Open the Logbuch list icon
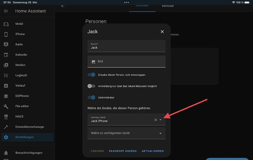This screenshot has width=253, height=160. click(x=6, y=75)
